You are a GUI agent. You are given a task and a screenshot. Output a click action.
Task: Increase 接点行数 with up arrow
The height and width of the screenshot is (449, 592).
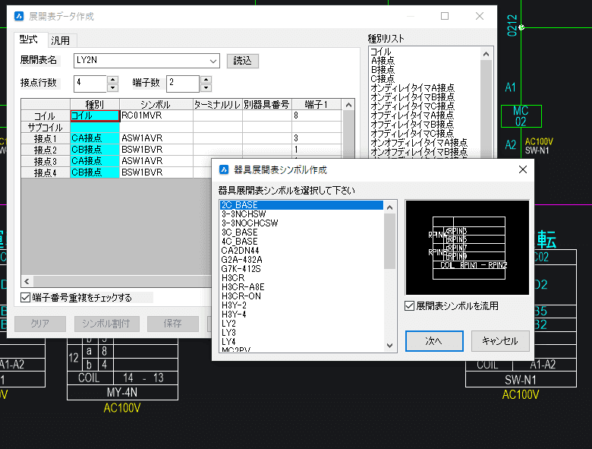[112, 80]
